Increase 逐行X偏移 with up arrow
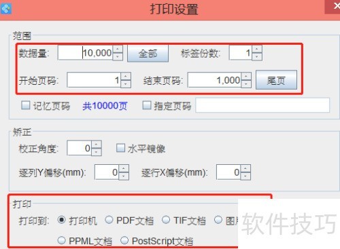The width and height of the screenshot is (340, 249). coord(245,169)
